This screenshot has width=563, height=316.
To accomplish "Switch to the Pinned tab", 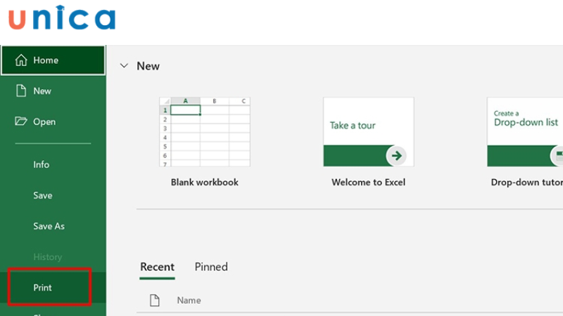I will point(211,267).
